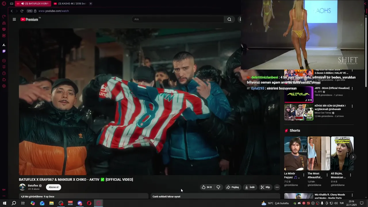Subscribe with the Abone ol button
The width and height of the screenshot is (368, 207).
click(x=53, y=187)
